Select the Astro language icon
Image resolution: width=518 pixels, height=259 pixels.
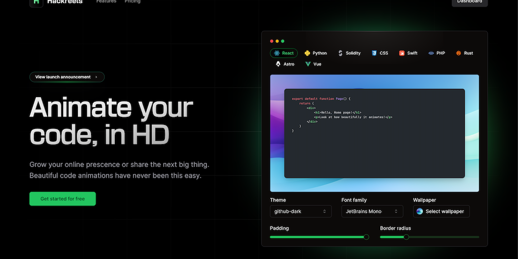[278, 64]
